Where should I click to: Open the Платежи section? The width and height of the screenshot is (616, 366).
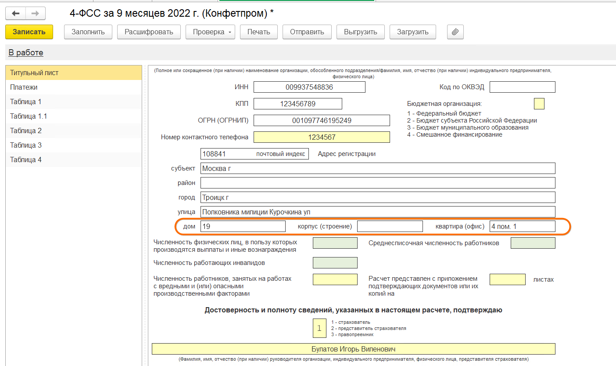click(x=74, y=87)
